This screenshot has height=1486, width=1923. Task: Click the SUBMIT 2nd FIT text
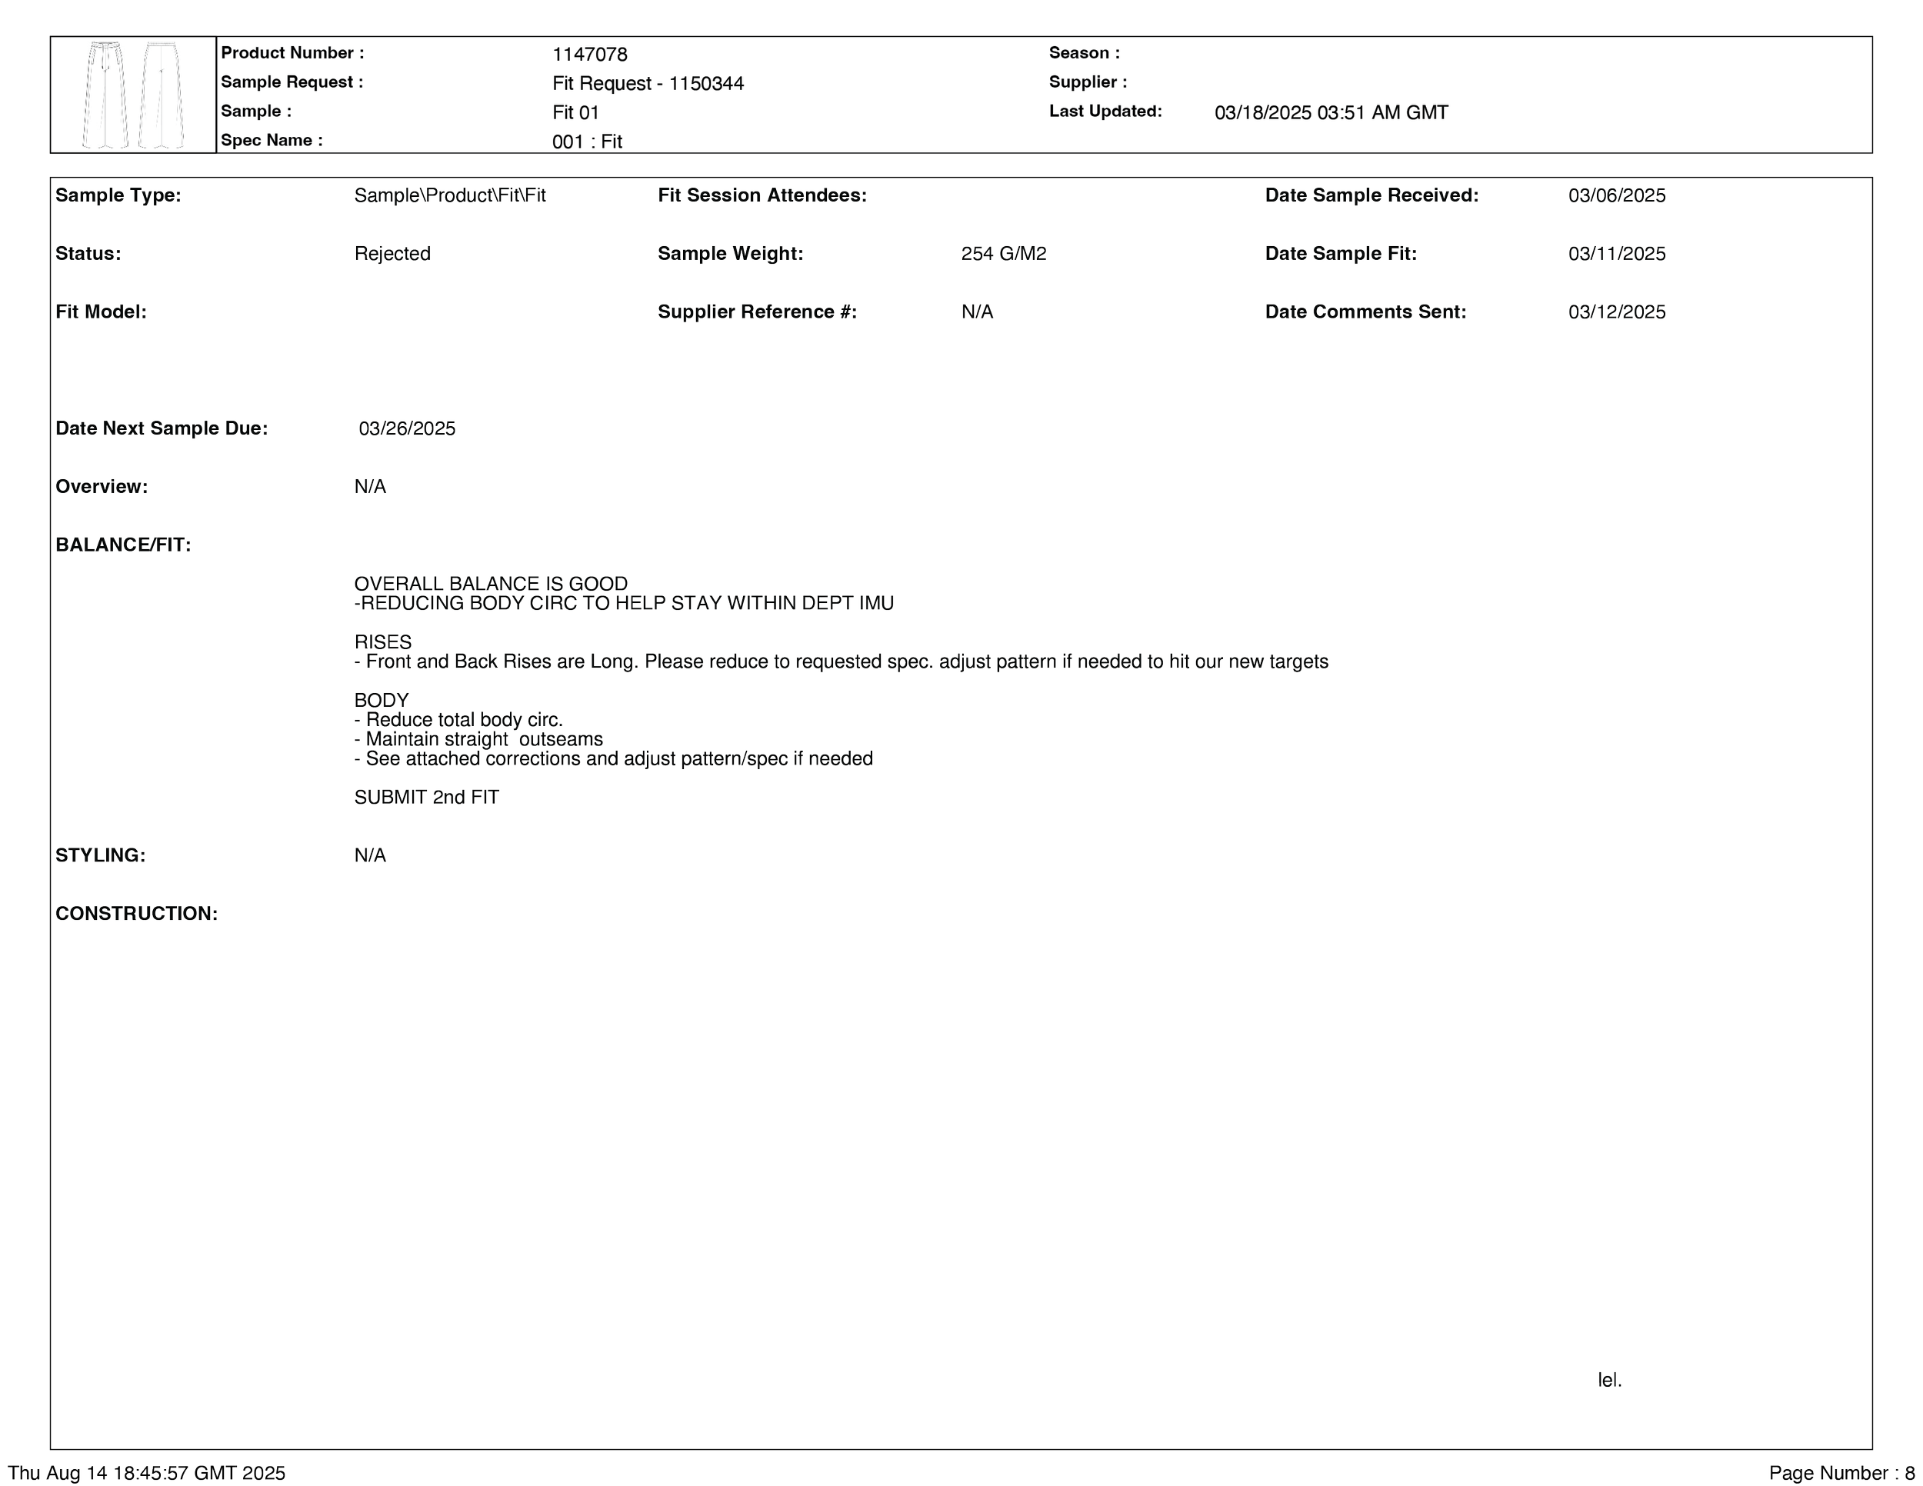(x=426, y=797)
